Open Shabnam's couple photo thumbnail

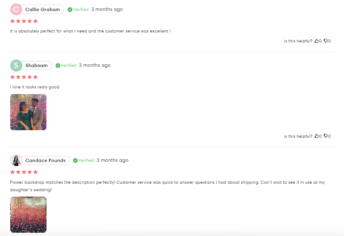pos(28,112)
